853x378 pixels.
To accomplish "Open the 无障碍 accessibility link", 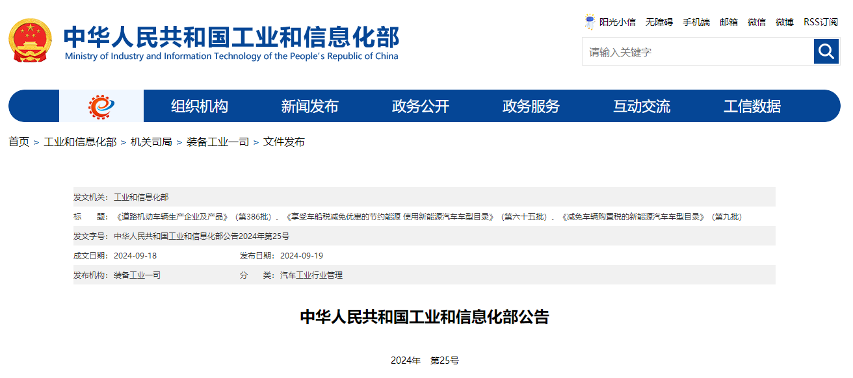I will [659, 22].
